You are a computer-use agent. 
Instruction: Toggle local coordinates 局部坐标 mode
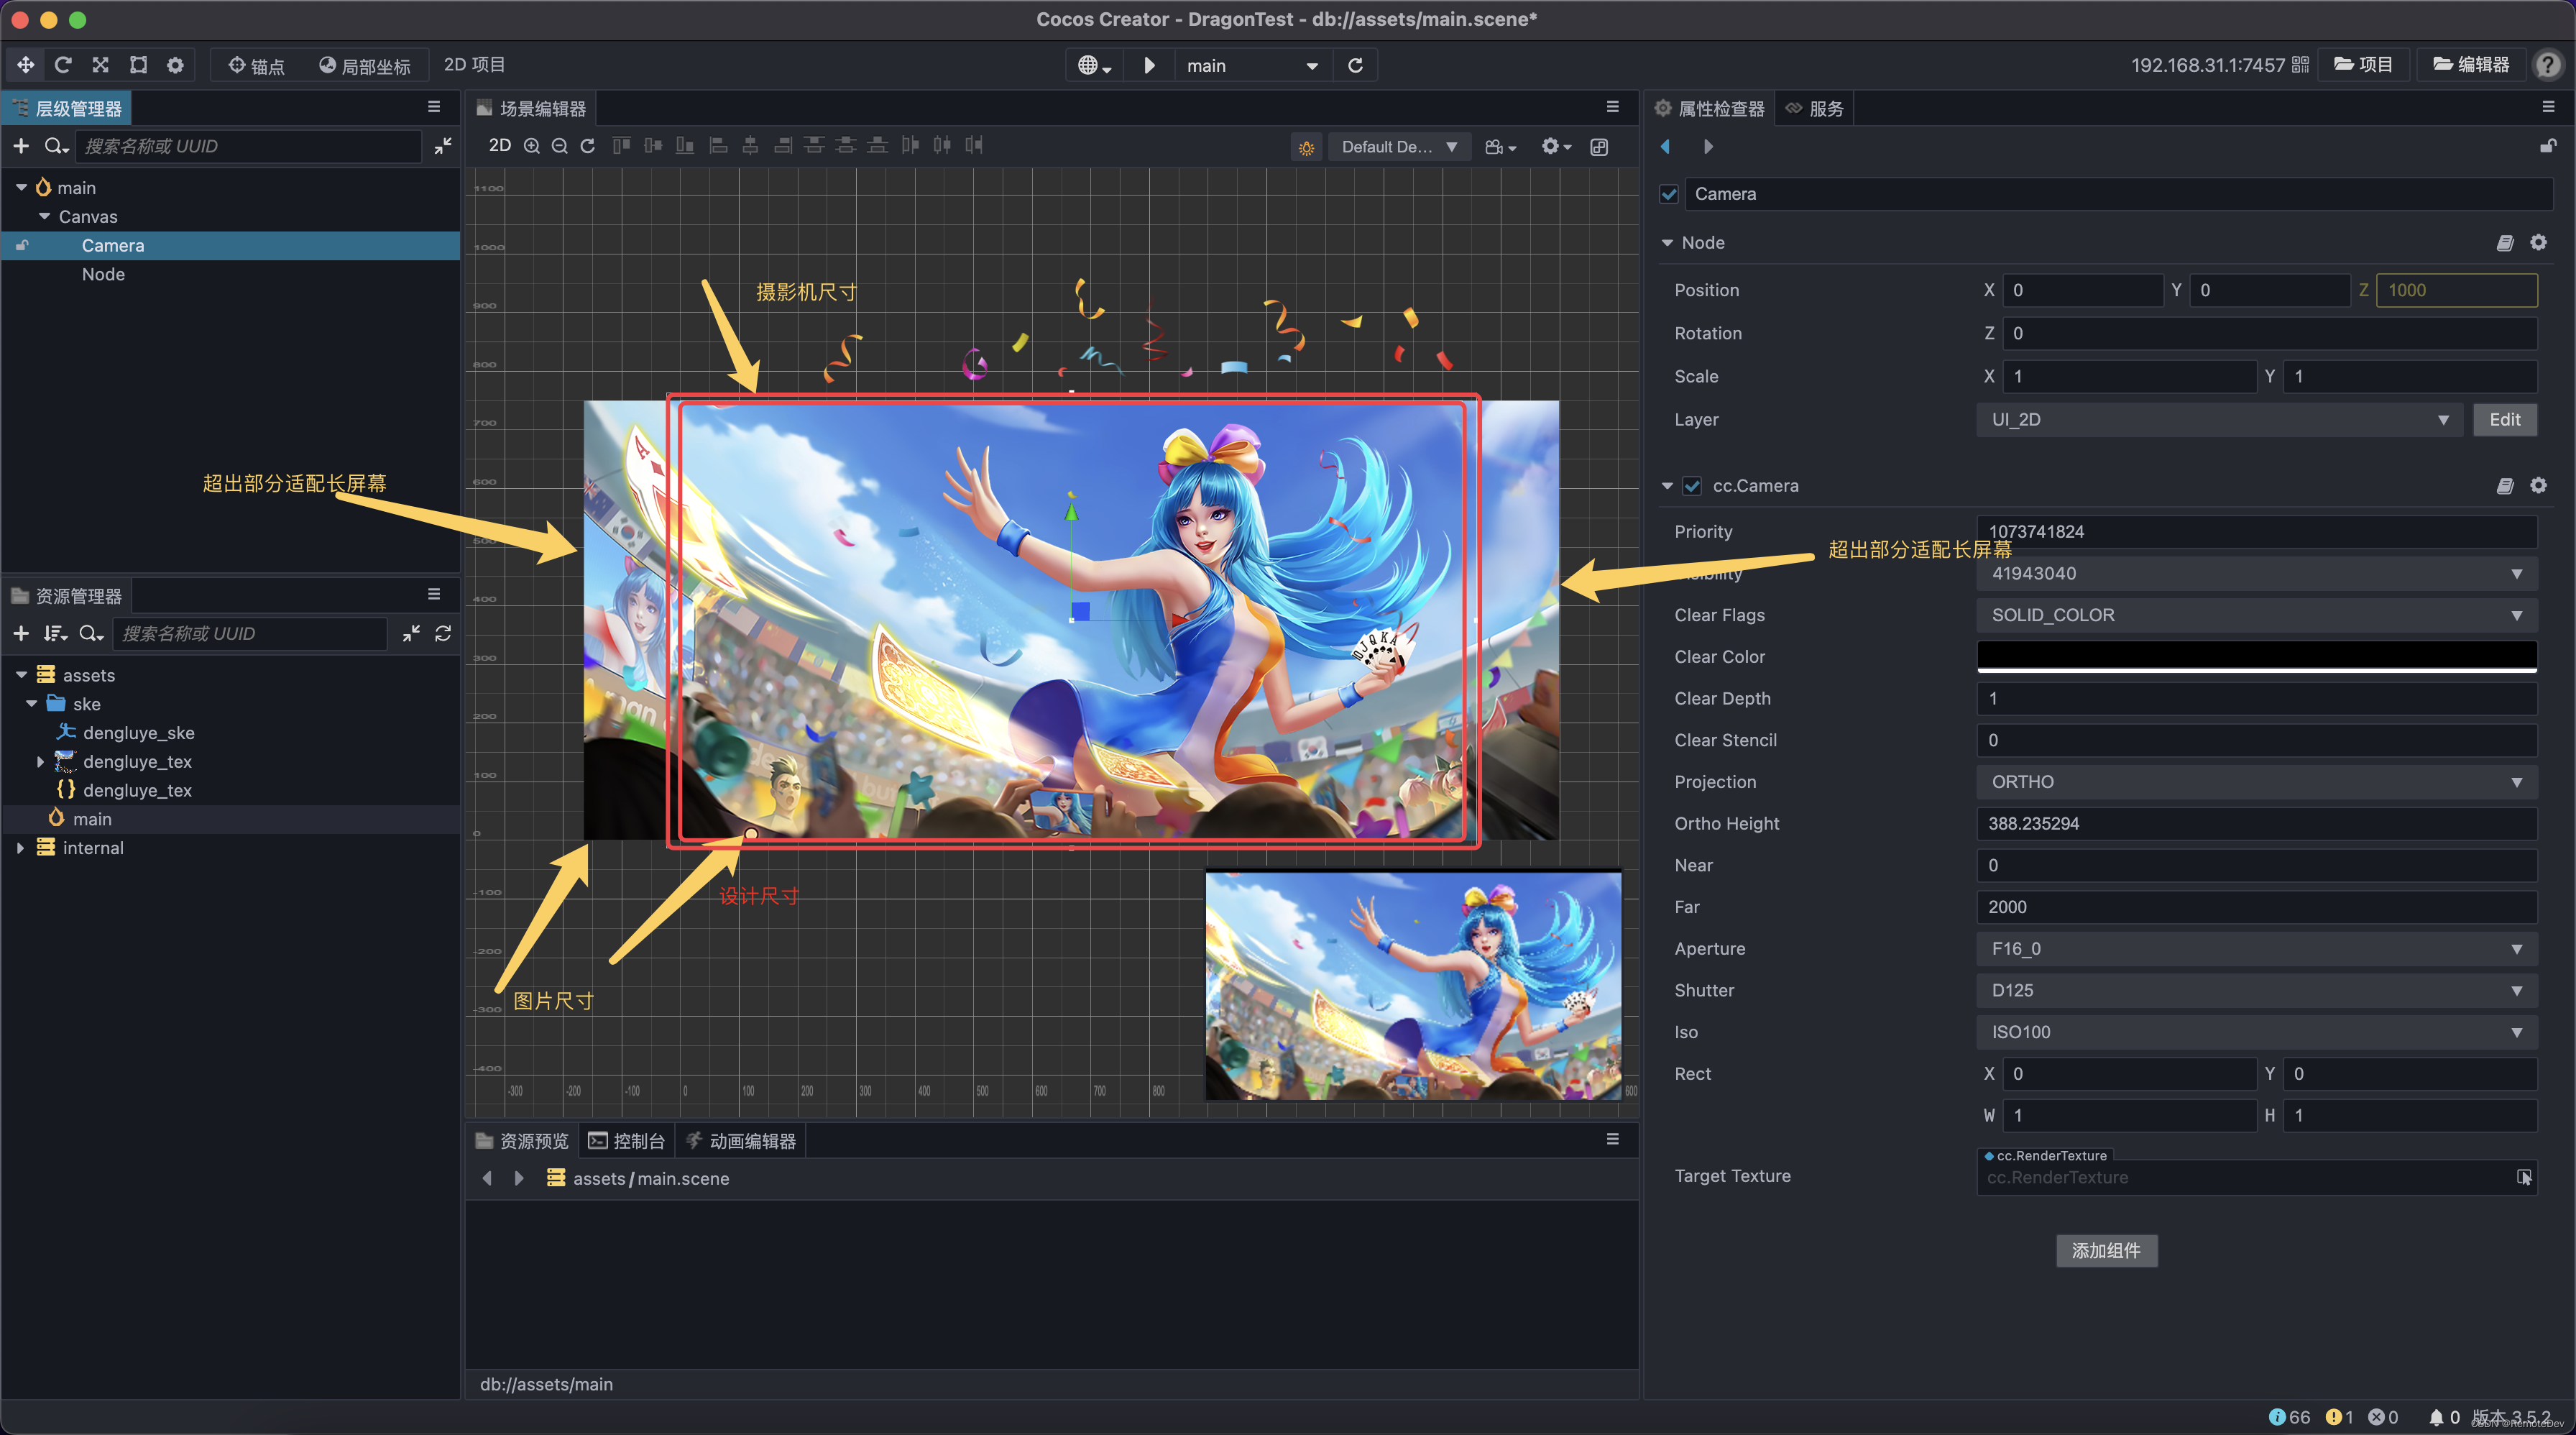pyautogui.click(x=364, y=65)
